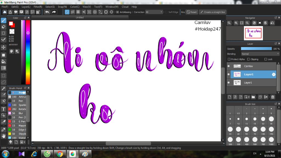Open the Correction value dropdown
This screenshot has width=281, height=158.
[x=154, y=12]
